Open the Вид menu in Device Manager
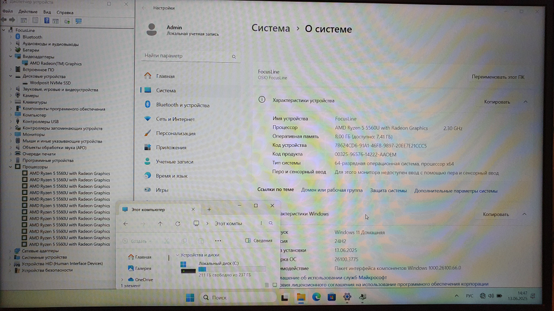The image size is (554, 311). (47, 12)
